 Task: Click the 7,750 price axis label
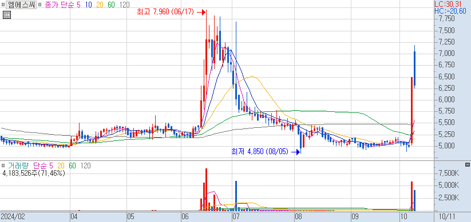click(446, 19)
